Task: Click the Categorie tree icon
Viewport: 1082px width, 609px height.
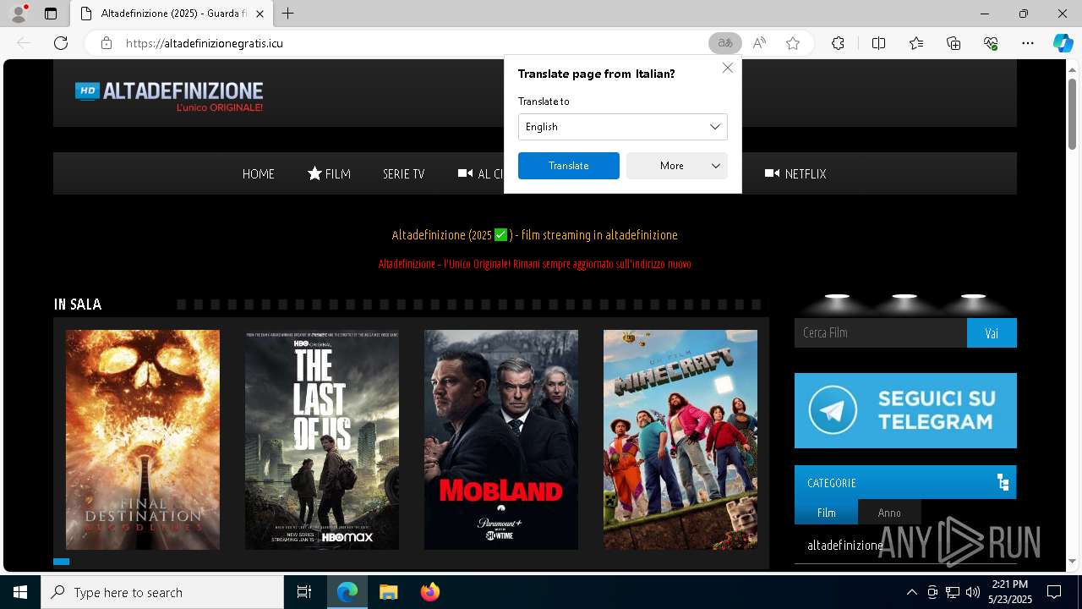Action: 1003,482
